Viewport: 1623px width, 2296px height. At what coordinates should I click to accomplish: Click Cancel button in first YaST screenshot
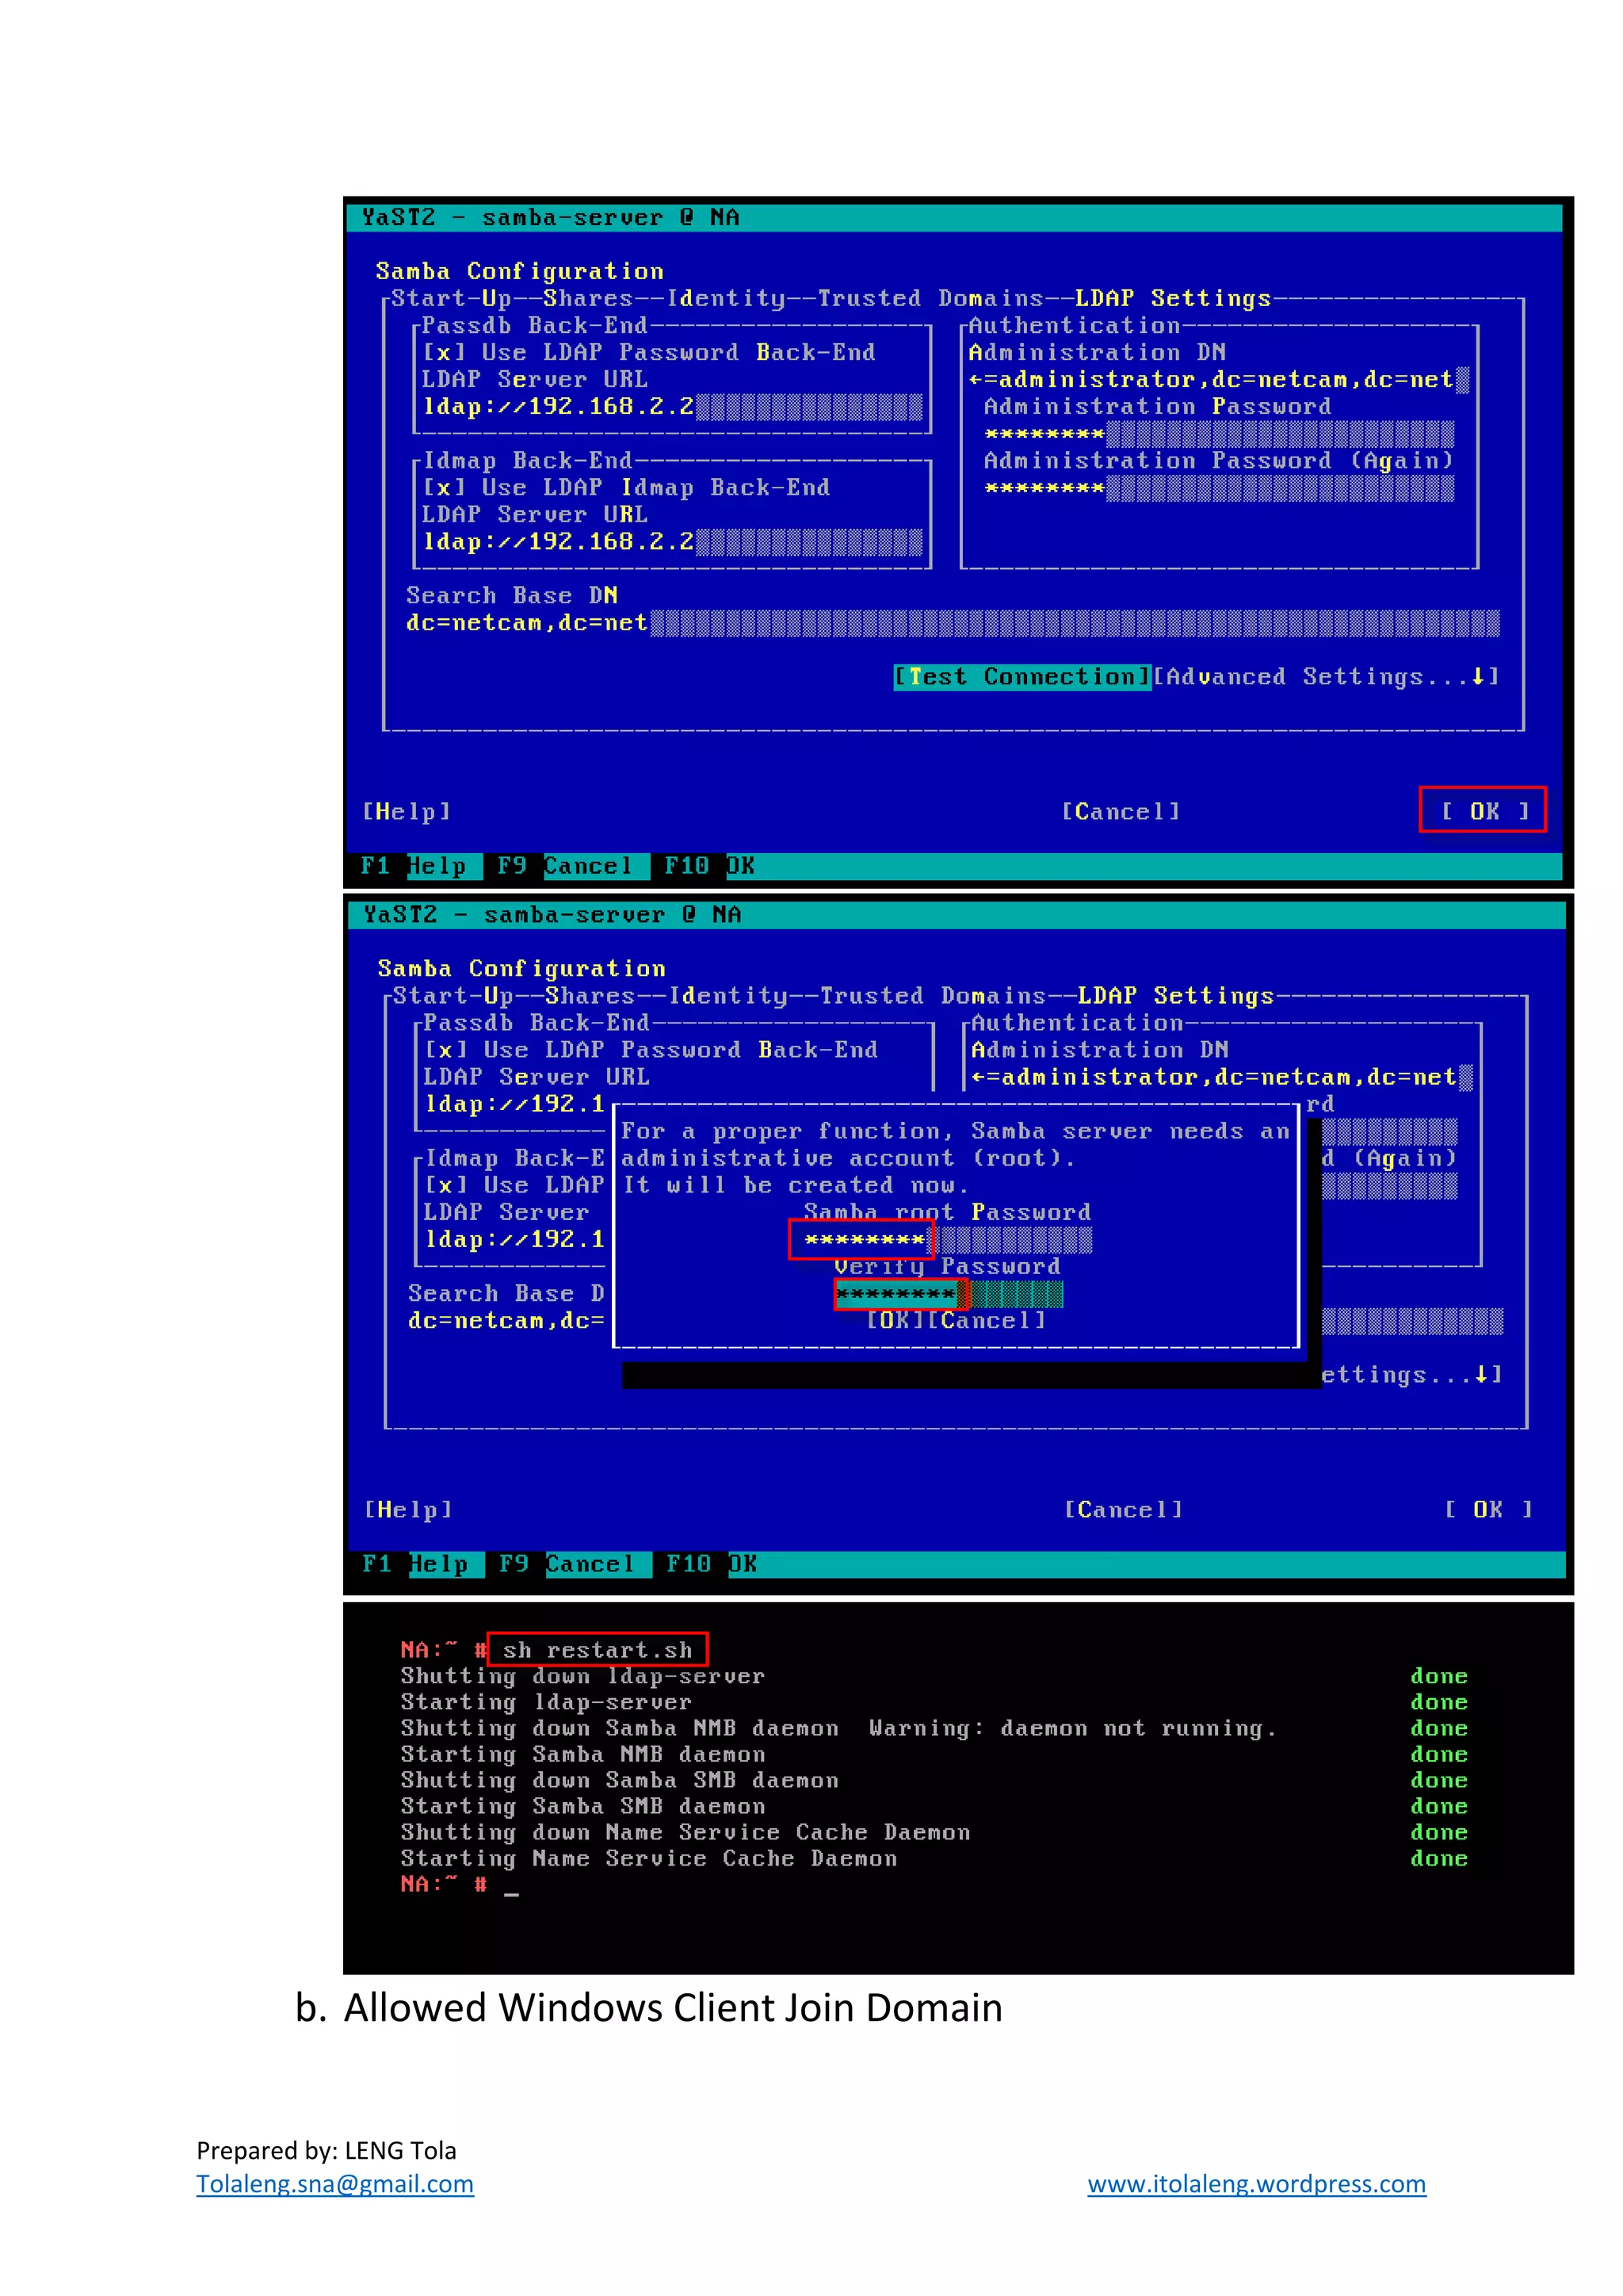click(x=1121, y=812)
